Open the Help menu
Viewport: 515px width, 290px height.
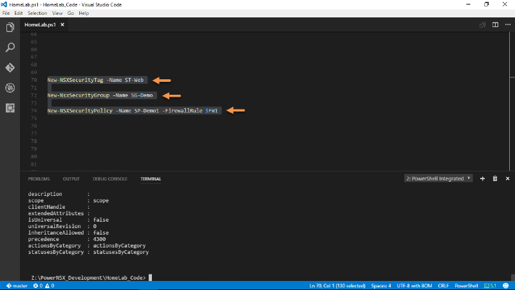click(84, 13)
